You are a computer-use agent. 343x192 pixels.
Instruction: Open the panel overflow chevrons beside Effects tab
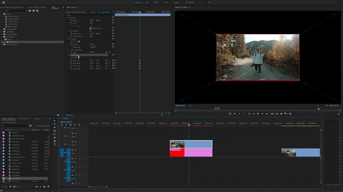pyautogui.click(x=63, y=7)
